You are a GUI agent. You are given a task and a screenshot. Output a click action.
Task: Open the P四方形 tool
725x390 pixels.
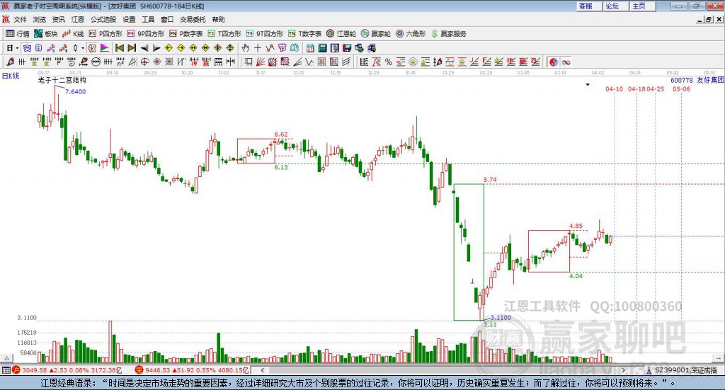point(105,34)
